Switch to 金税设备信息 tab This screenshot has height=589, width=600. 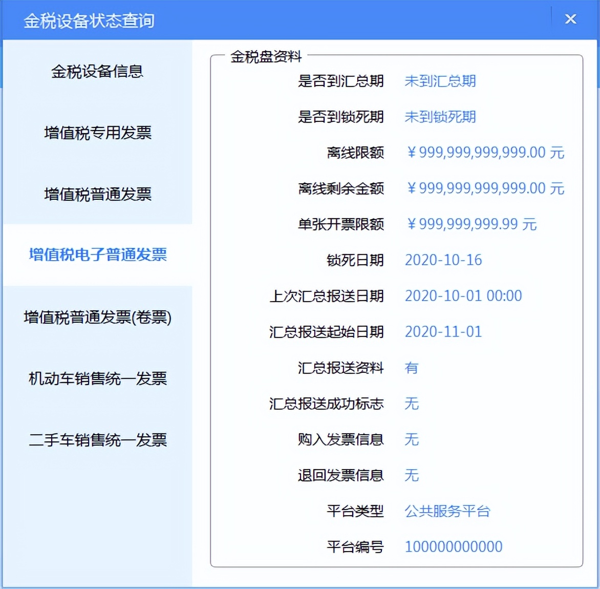pos(96,72)
